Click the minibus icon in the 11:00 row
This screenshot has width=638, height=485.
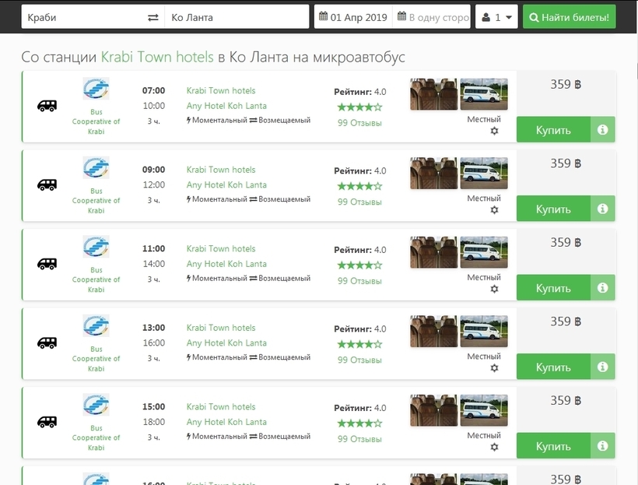click(x=47, y=264)
